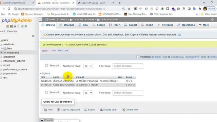Click the Export icon under query results

[x=86, y=110]
